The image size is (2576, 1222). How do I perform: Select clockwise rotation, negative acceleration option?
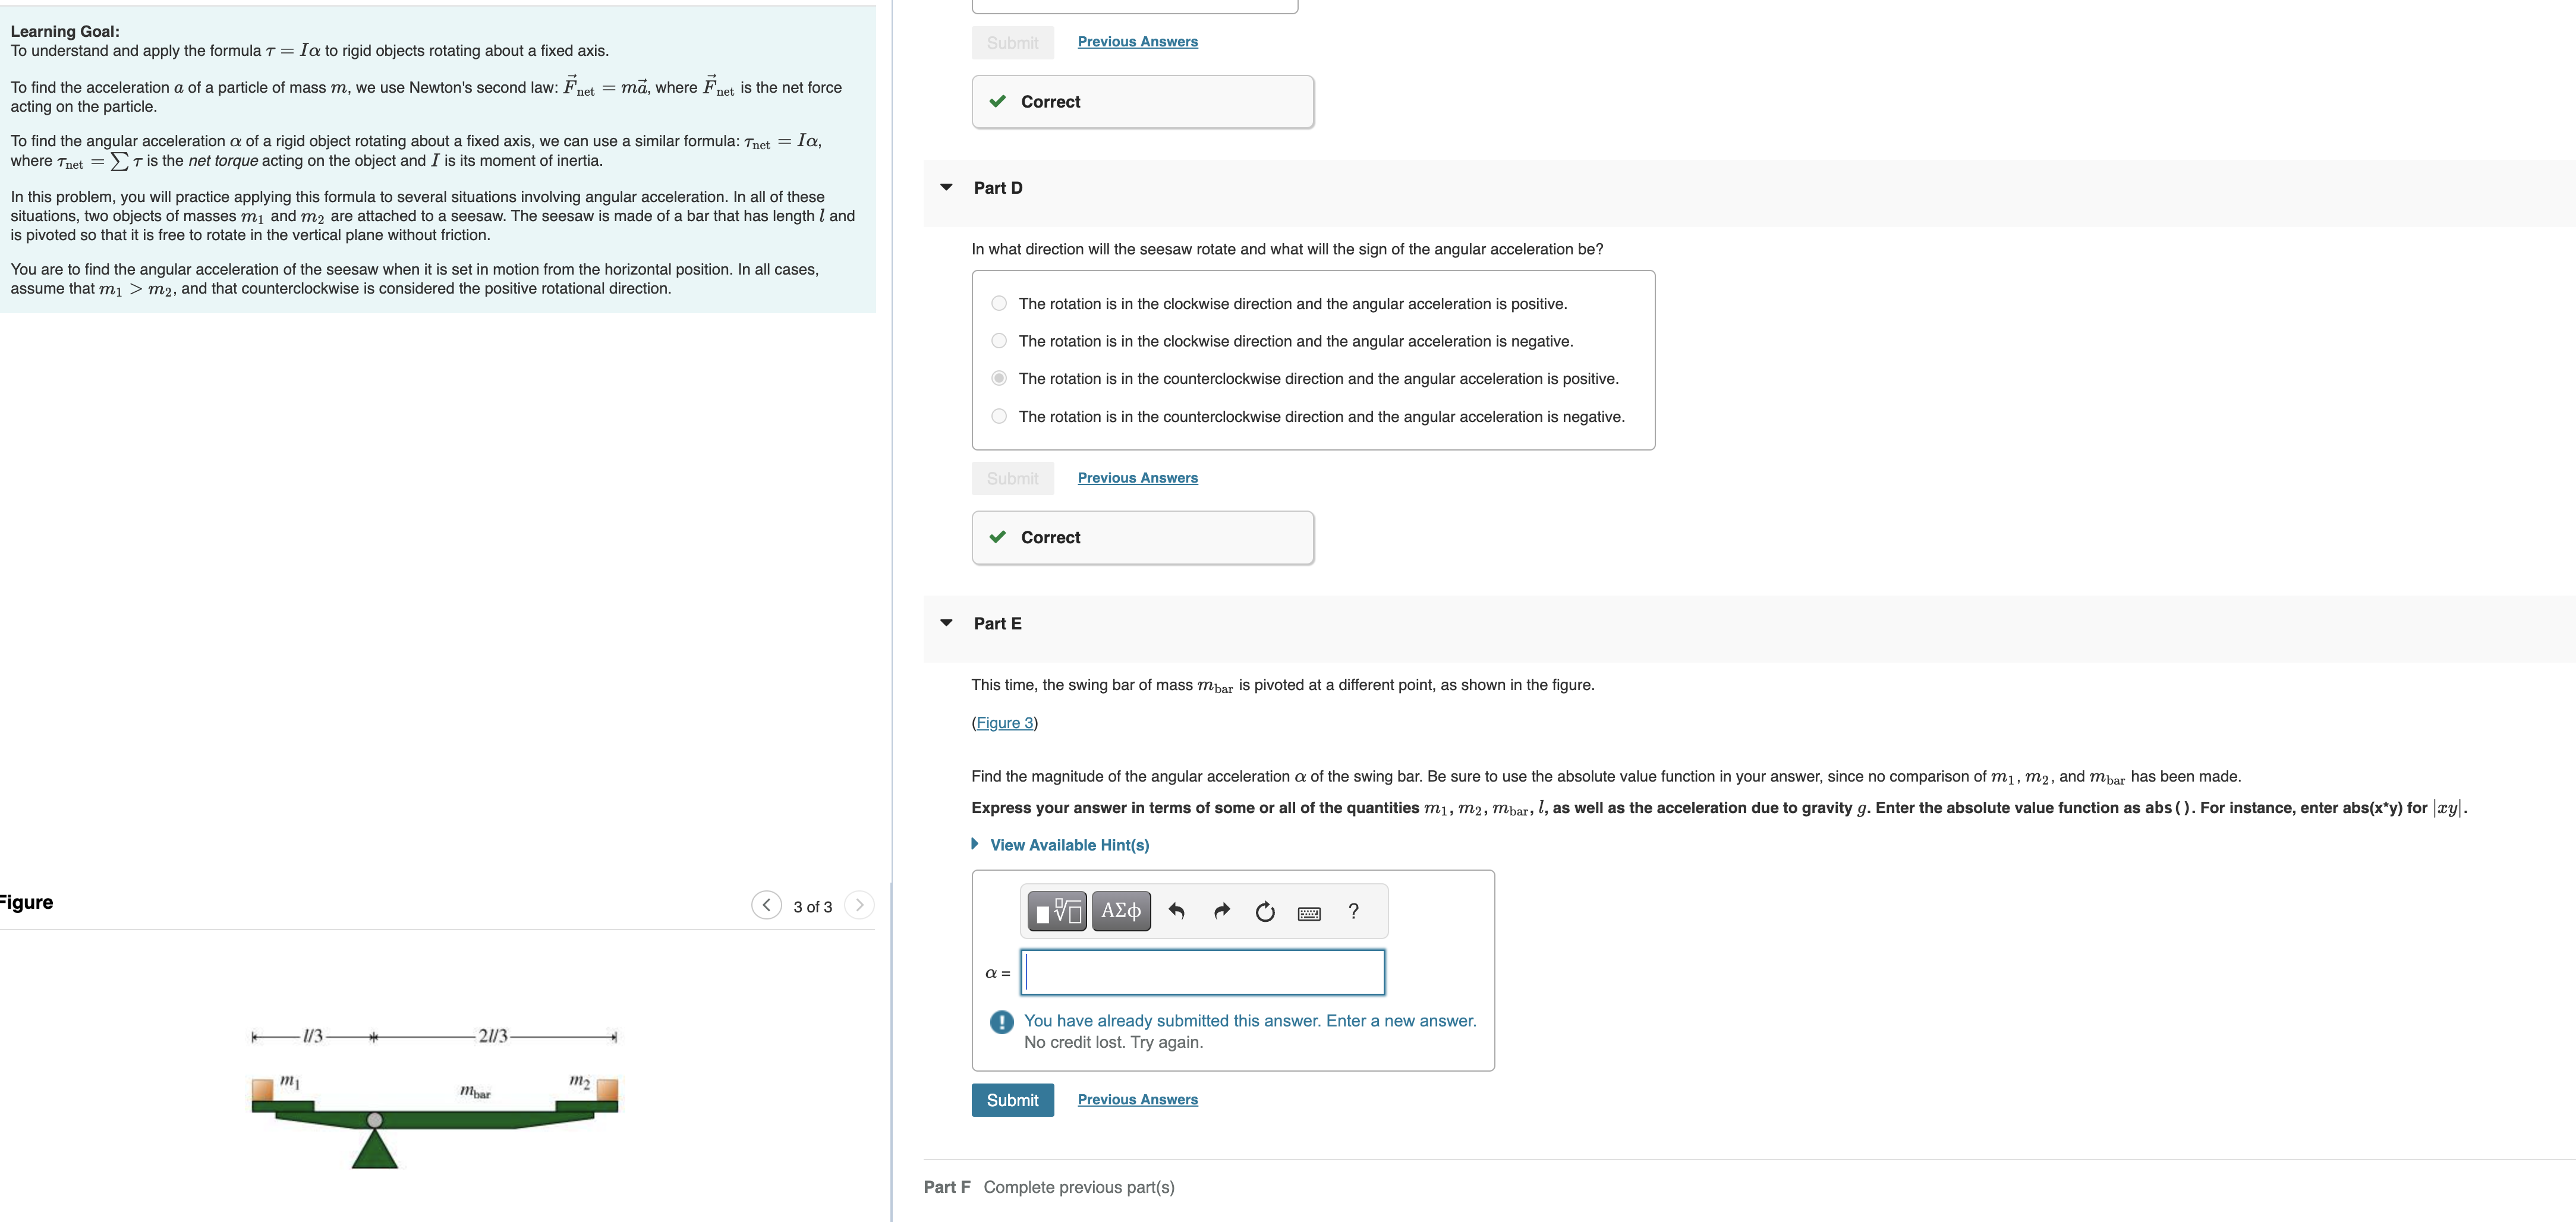(x=999, y=341)
